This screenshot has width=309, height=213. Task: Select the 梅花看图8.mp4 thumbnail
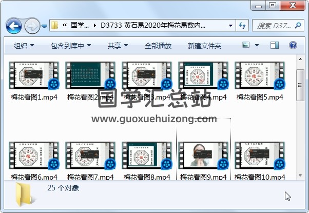[x=147, y=156]
